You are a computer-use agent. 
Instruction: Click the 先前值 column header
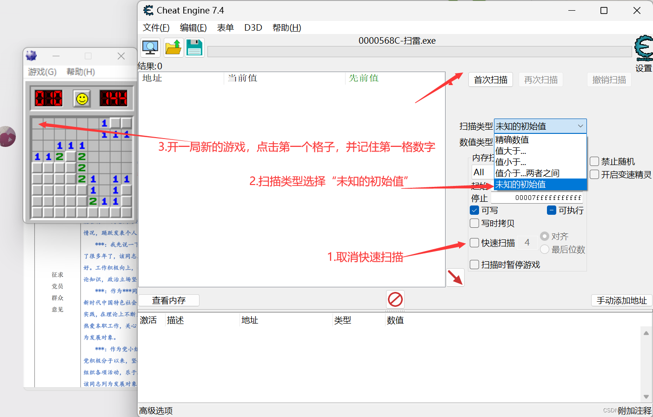(x=395, y=78)
